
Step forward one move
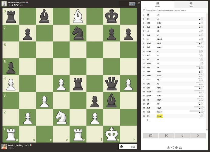(198, 136)
